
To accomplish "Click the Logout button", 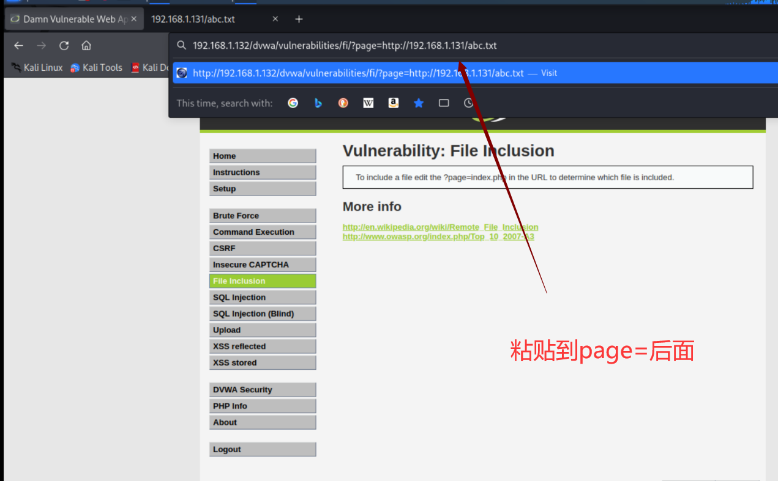I will point(263,449).
